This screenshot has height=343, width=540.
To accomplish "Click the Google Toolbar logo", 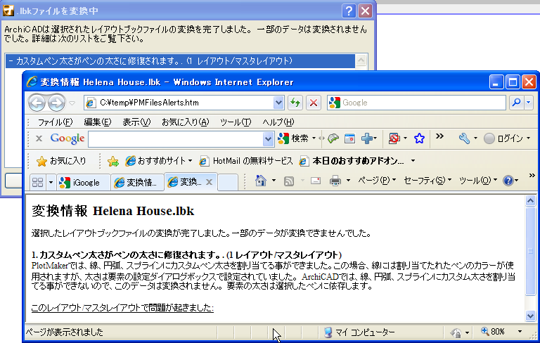I will click(67, 138).
